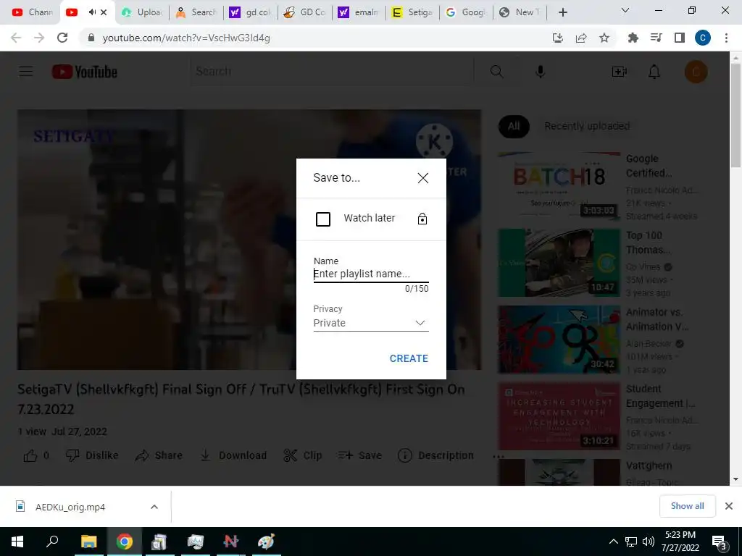Click the Clip scissors button
The image size is (742, 556).
pyautogui.click(x=303, y=455)
